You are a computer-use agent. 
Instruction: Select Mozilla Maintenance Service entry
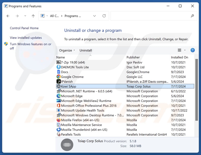point(125,125)
